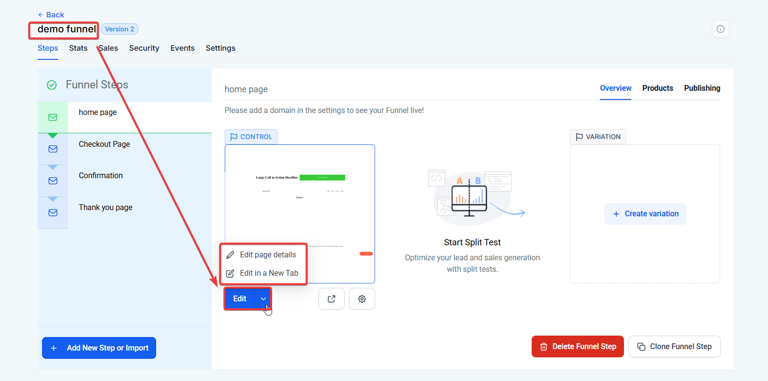Open page preview in new window icon
This screenshot has height=381, width=768.
[x=332, y=299]
